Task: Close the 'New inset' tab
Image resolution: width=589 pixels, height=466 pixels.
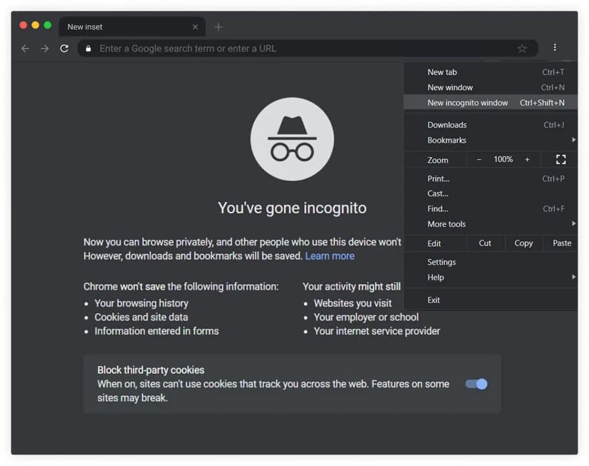Action: (x=196, y=27)
